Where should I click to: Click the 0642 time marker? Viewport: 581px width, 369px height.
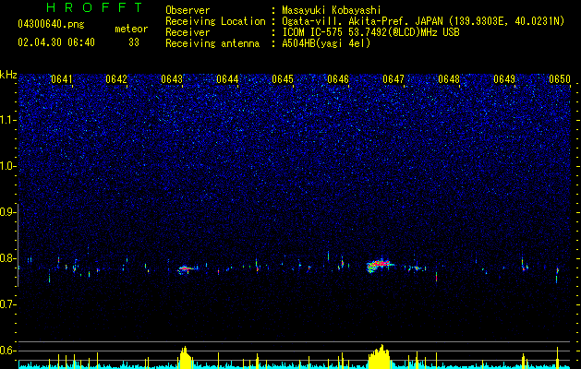click(116, 79)
